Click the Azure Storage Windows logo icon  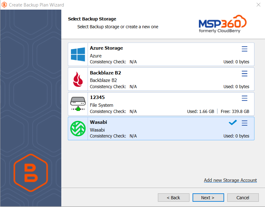coord(78,54)
